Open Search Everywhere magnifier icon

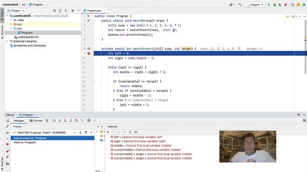coord(293,5)
